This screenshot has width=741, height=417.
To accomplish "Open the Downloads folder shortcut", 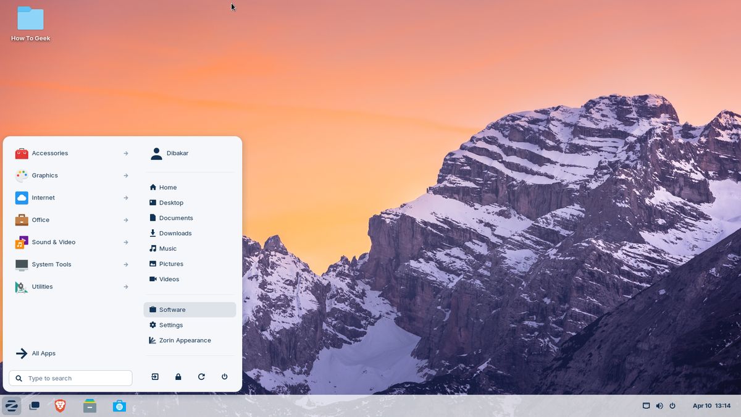I will pos(175,233).
